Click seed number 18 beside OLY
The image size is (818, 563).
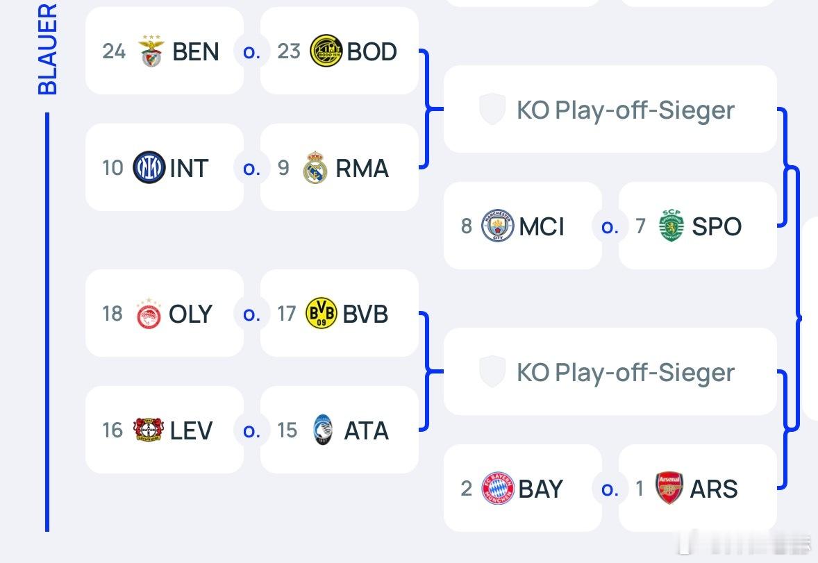tap(112, 314)
